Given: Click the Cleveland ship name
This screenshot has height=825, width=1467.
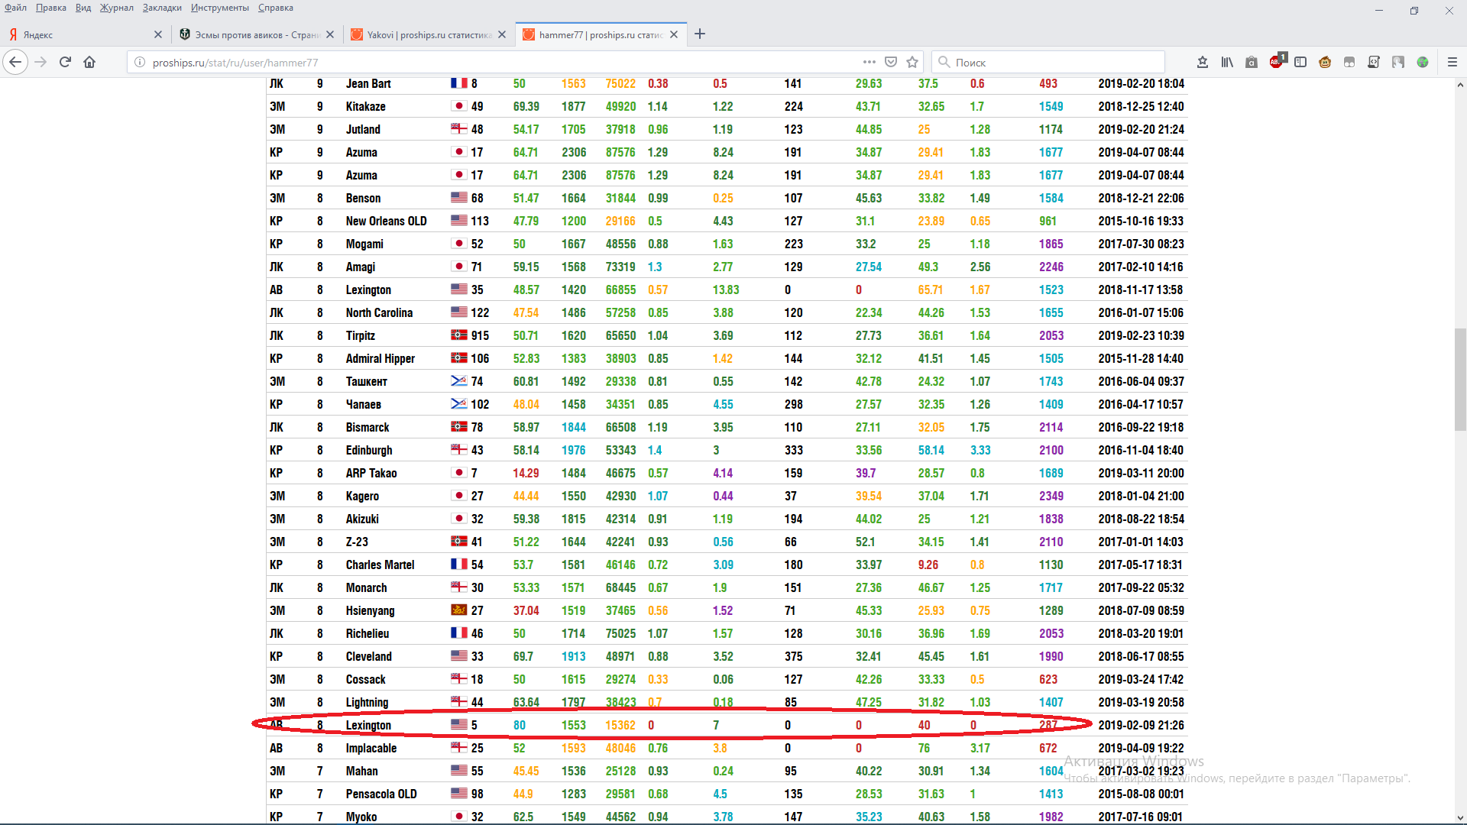Looking at the screenshot, I should [368, 656].
